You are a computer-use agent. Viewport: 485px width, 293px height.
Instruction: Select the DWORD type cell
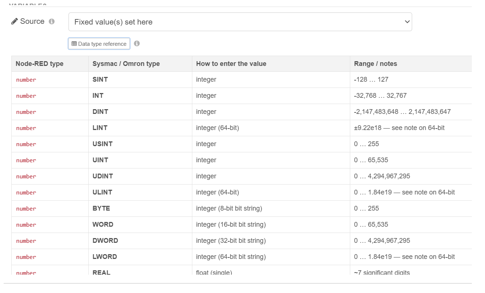(x=140, y=241)
